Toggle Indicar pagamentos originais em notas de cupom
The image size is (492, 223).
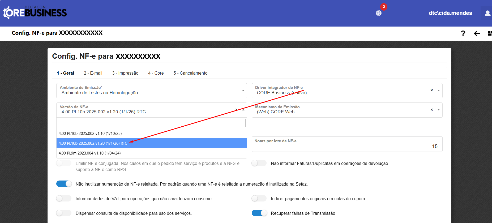coord(259,199)
